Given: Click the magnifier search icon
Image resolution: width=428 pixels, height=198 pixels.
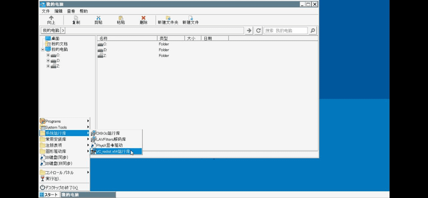Looking at the screenshot, I should click(x=313, y=30).
